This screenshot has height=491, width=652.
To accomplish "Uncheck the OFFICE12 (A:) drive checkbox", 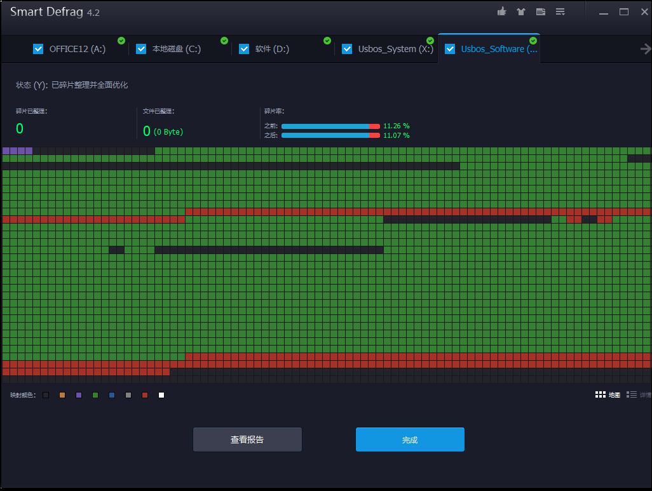I will pyautogui.click(x=38, y=49).
